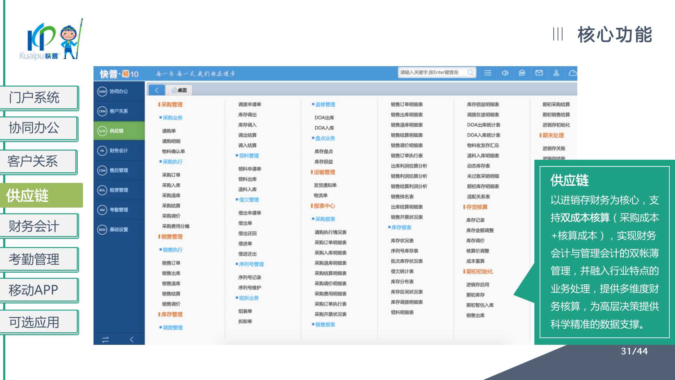Open 销售订单明细表 report link
Screen dimensions: 675x380
click(406, 104)
